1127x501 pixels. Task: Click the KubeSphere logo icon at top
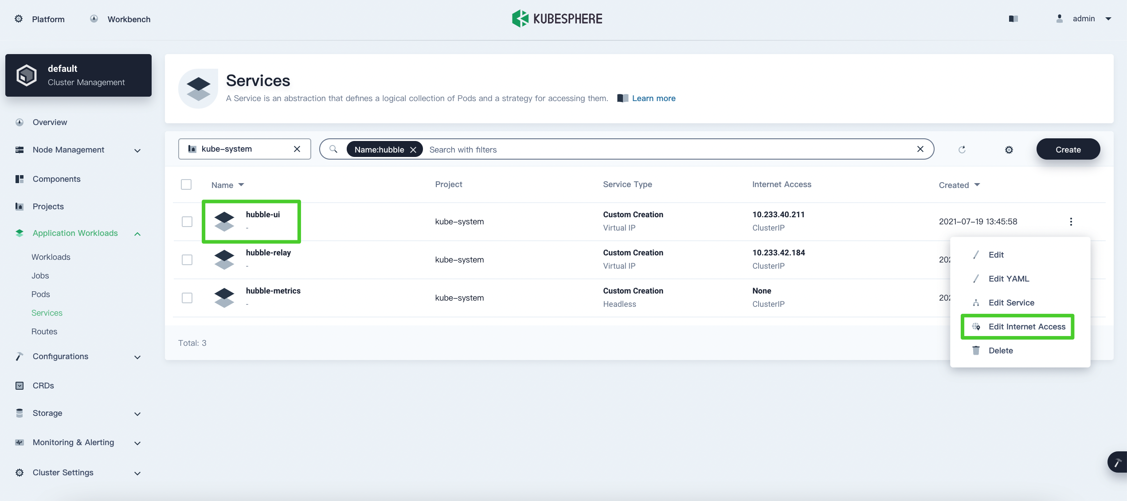(518, 17)
